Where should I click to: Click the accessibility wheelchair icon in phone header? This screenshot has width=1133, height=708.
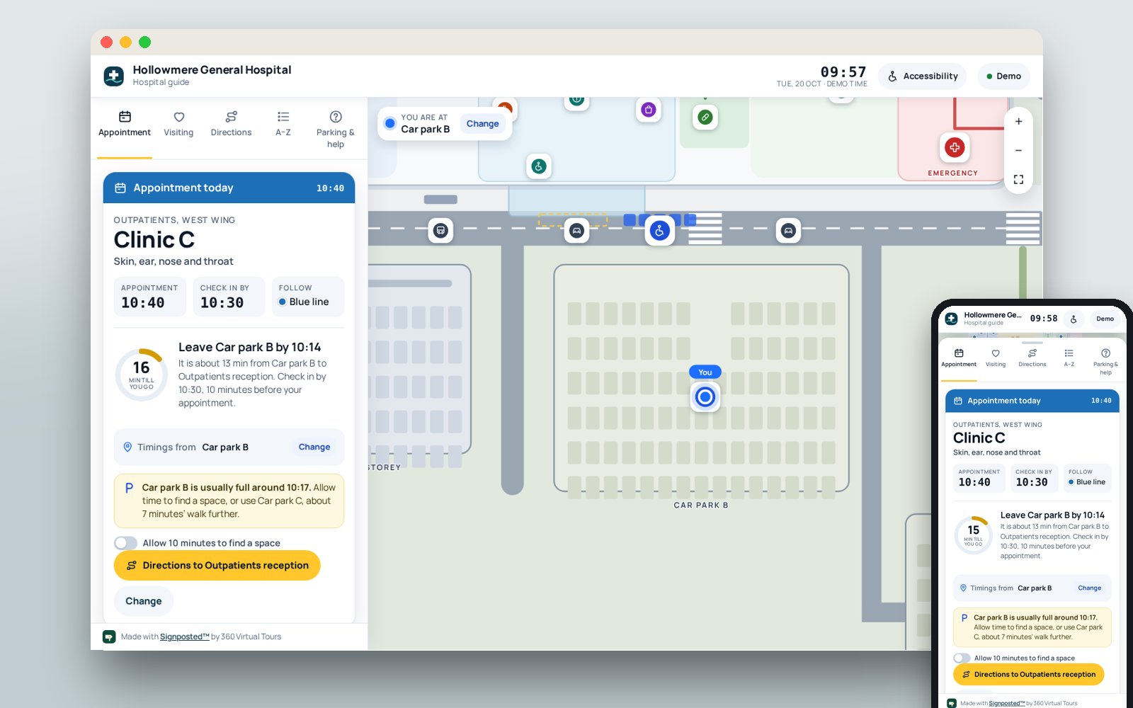tap(1074, 319)
